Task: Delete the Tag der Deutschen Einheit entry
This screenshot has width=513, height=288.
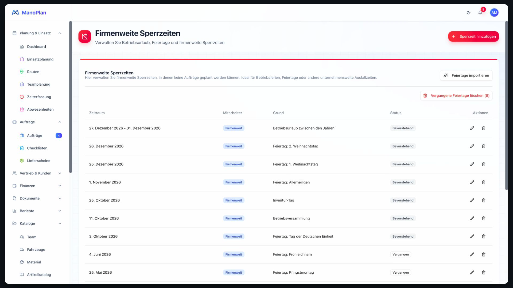Action: (483, 237)
